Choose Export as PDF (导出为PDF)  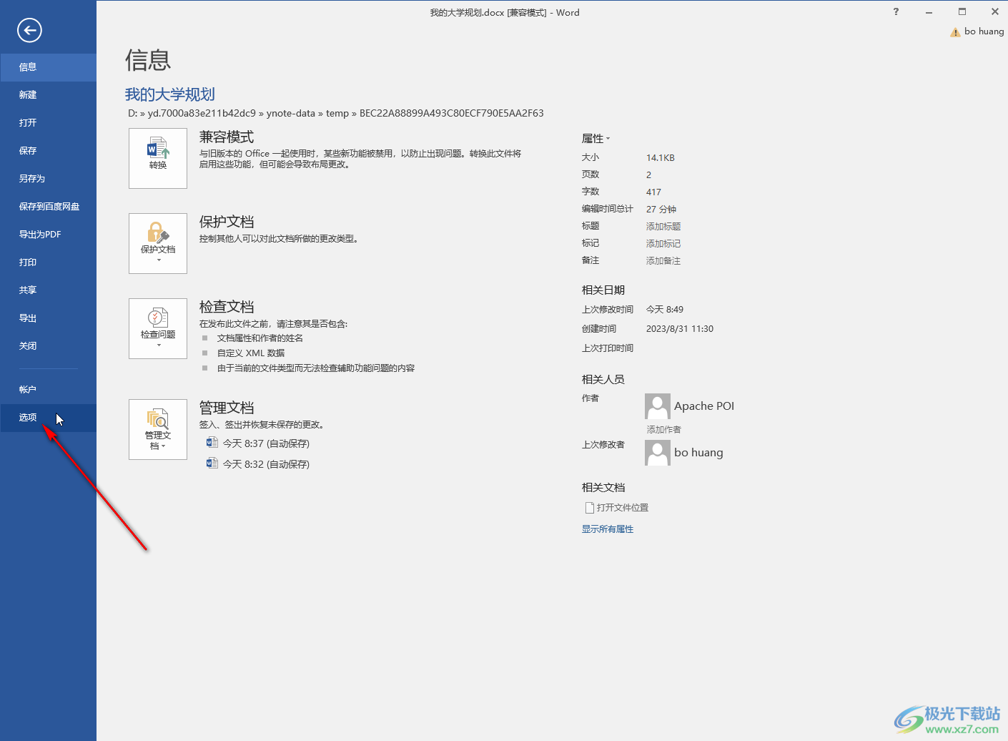coord(48,235)
